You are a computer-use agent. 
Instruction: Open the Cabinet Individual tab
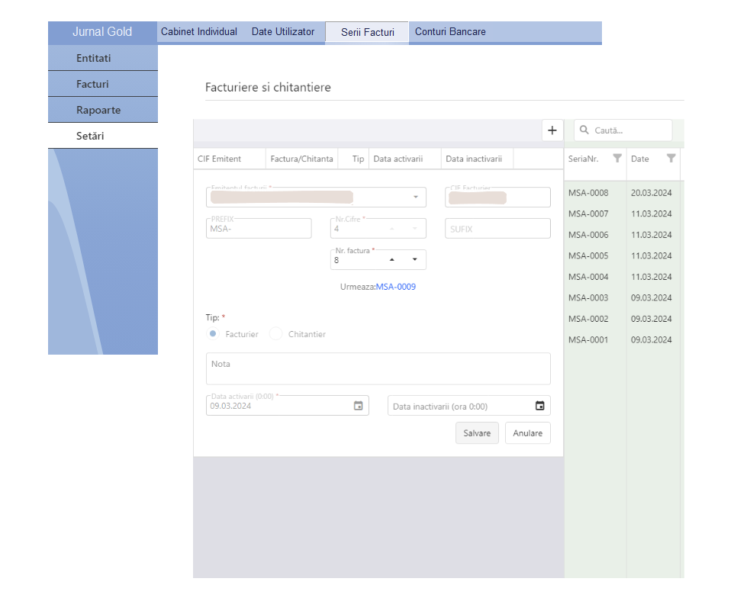point(199,31)
